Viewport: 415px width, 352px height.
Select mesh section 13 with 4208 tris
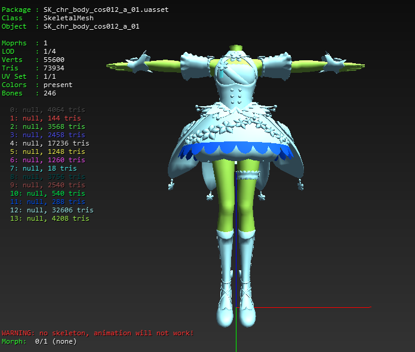coord(50,219)
